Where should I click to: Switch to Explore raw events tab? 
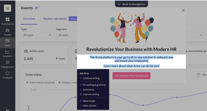55,19
